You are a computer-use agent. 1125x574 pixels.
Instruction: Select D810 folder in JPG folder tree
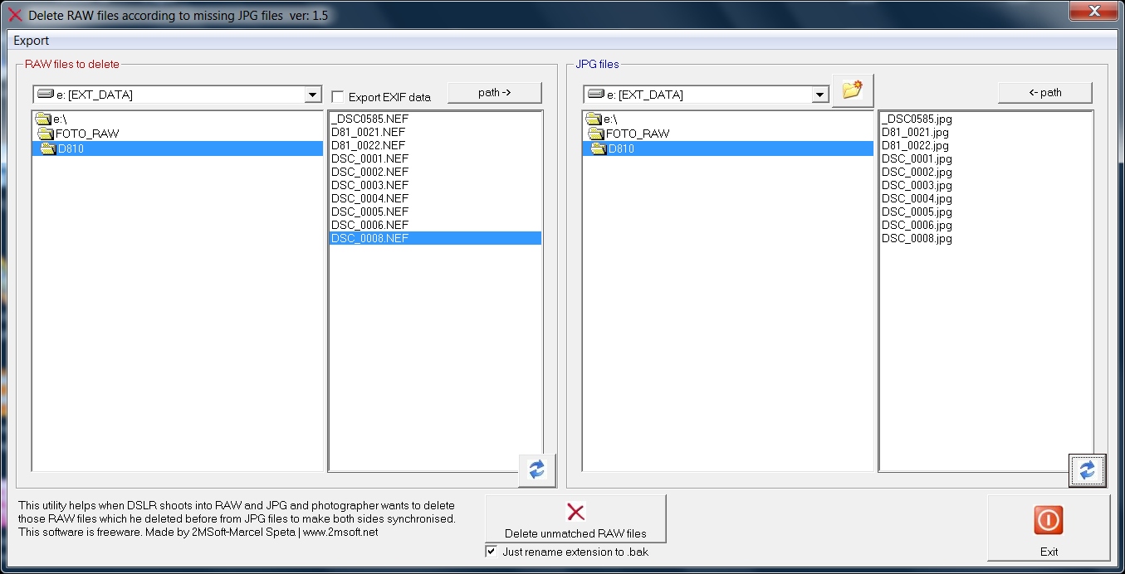pos(728,148)
